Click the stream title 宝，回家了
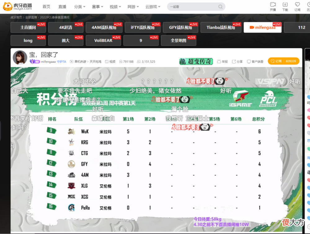Image resolution: width=310 pixels, height=234 pixels. point(44,54)
